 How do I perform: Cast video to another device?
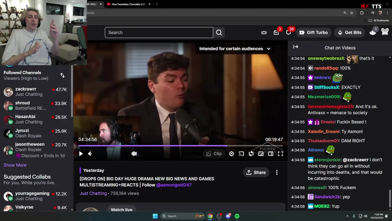[x=241, y=154]
